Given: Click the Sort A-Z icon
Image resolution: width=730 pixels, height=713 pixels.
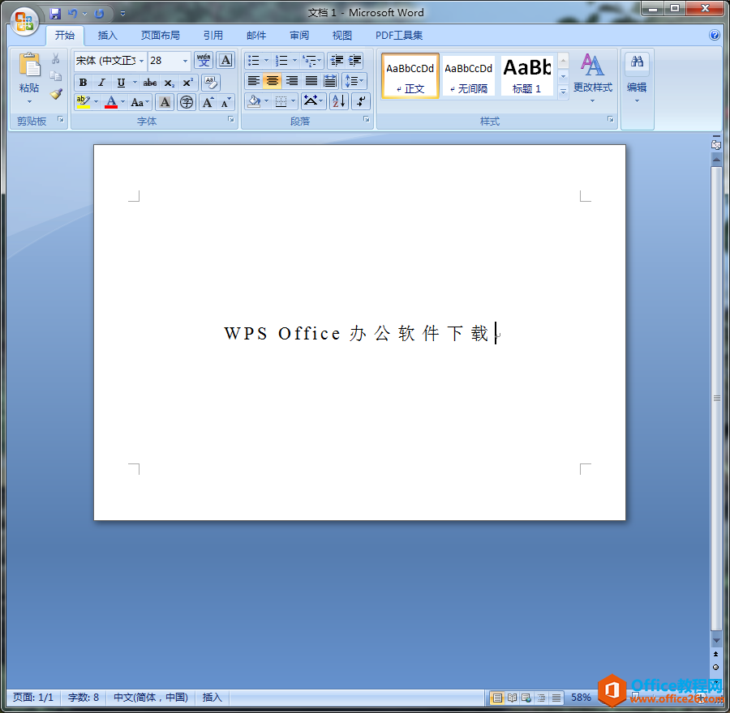Looking at the screenshot, I should 338,101.
